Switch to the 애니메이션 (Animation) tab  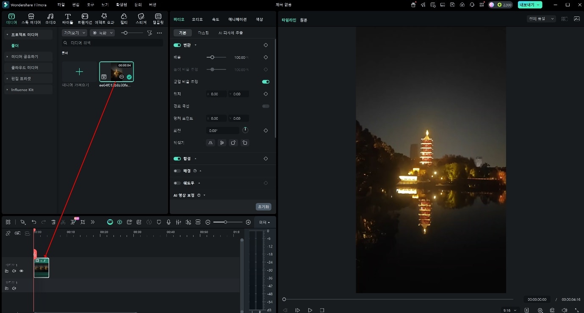237,19
